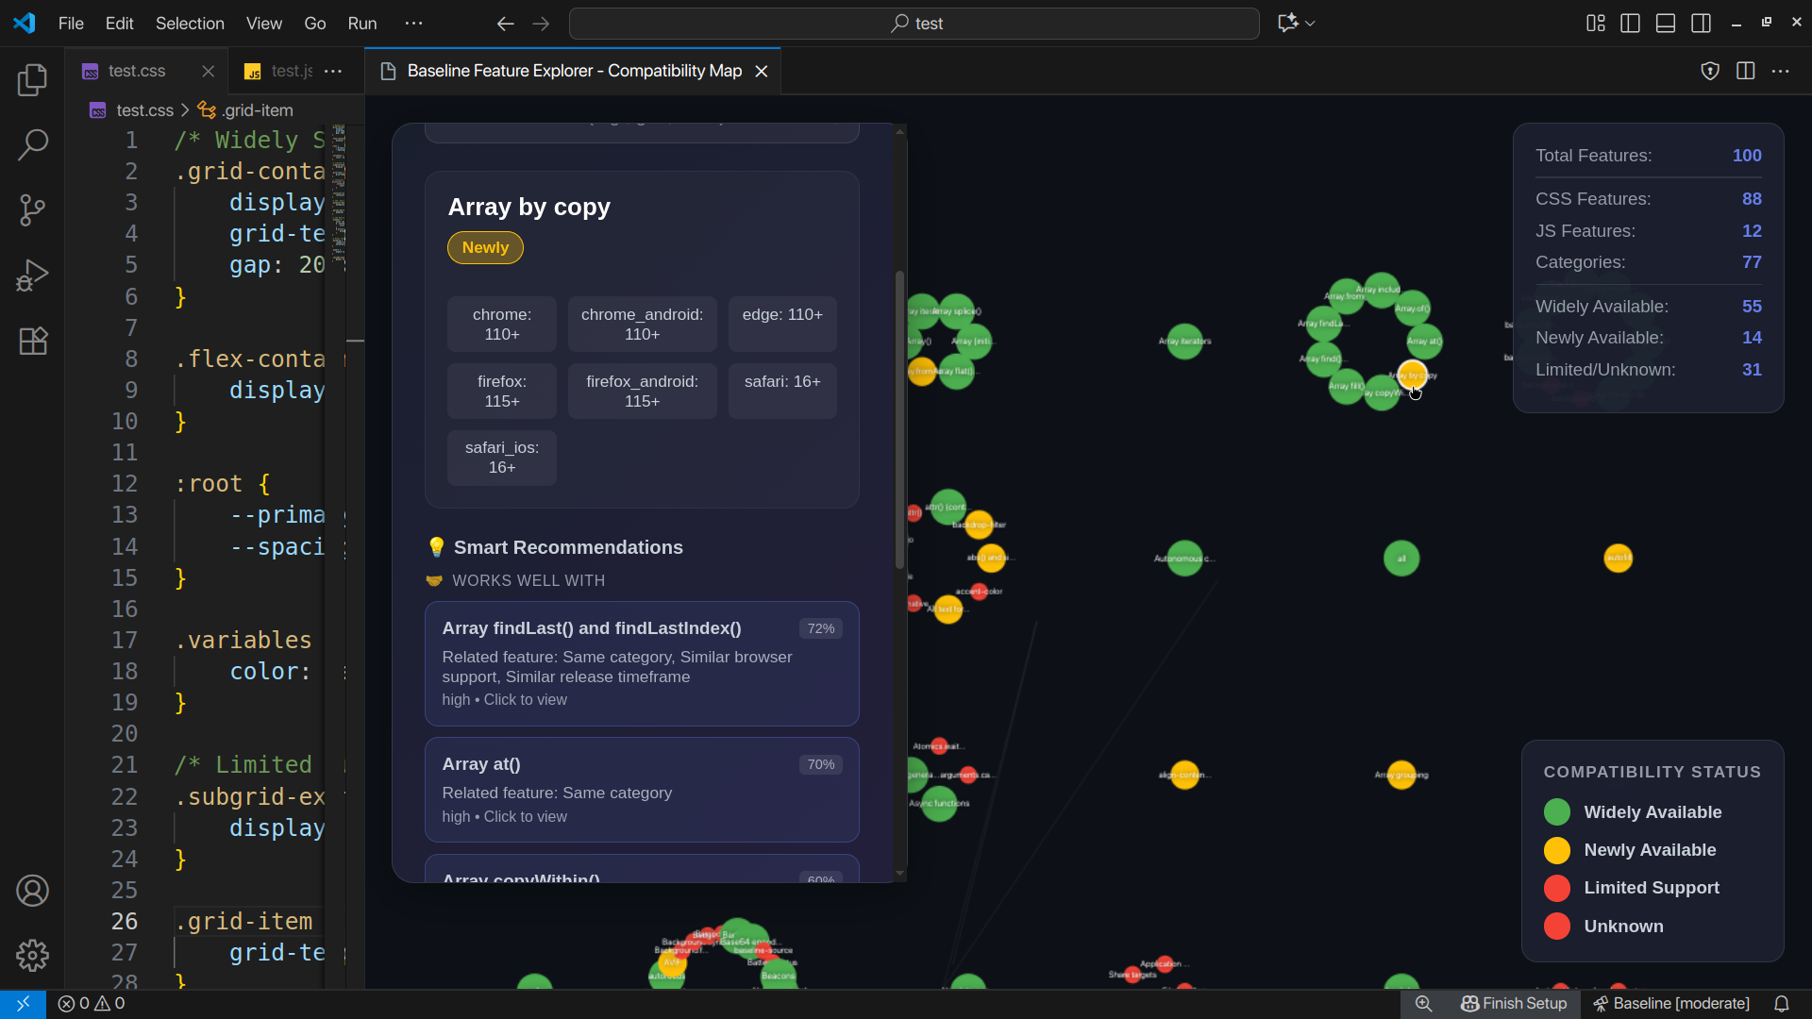Click the yellow Newly Available legend swatch

(x=1556, y=850)
